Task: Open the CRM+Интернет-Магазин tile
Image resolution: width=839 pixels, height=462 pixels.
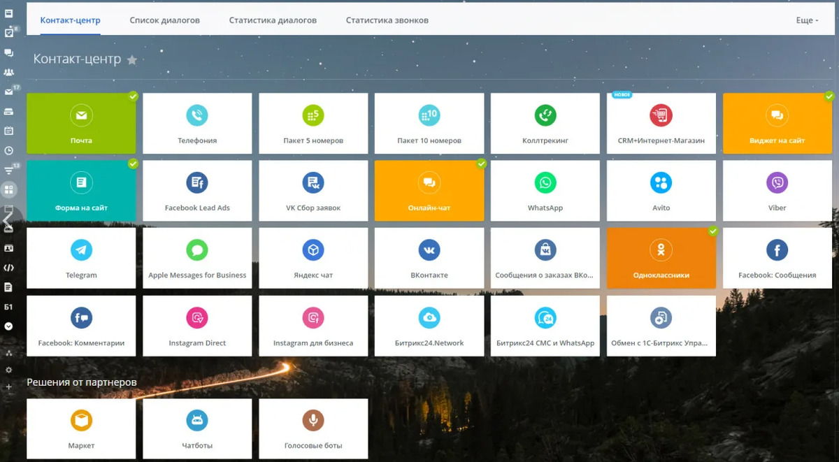Action: [x=661, y=124]
